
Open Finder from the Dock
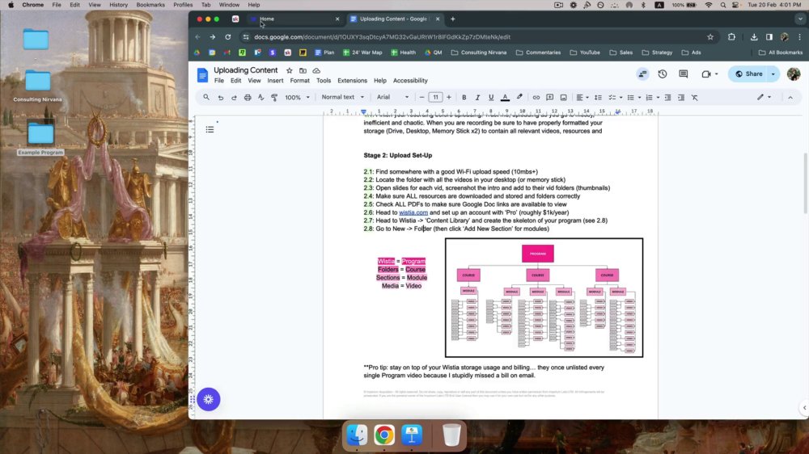357,435
